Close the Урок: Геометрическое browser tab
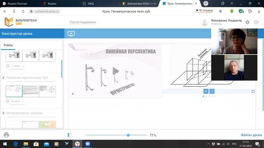The height and width of the screenshot is (148, 264). tap(196, 3)
